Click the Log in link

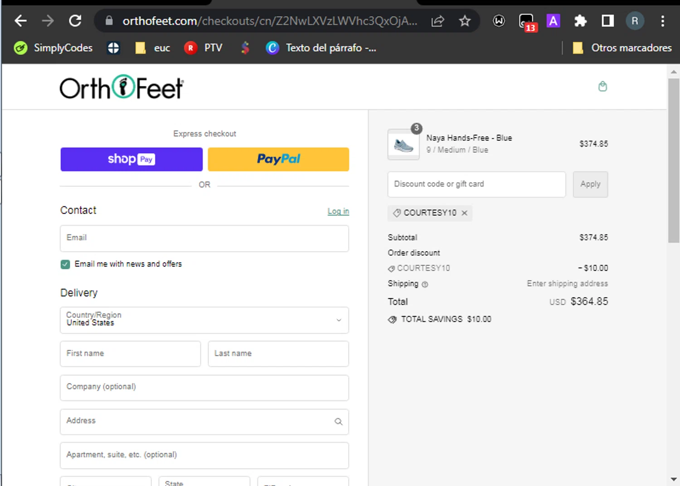point(338,211)
